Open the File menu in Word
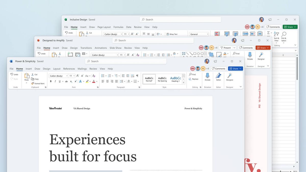Viewport: 306px width, 172px height. coord(11,69)
